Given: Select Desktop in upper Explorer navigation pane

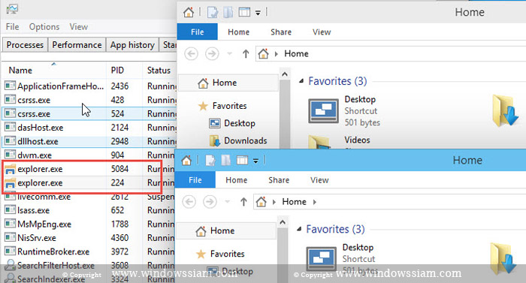Looking at the screenshot, I should 239,123.
